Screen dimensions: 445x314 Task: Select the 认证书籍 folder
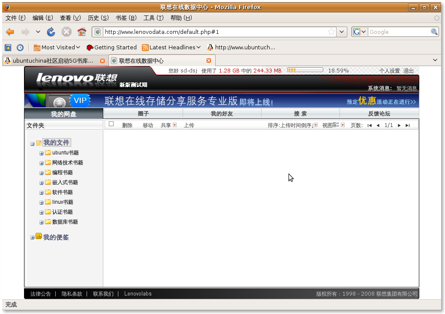pos(63,212)
